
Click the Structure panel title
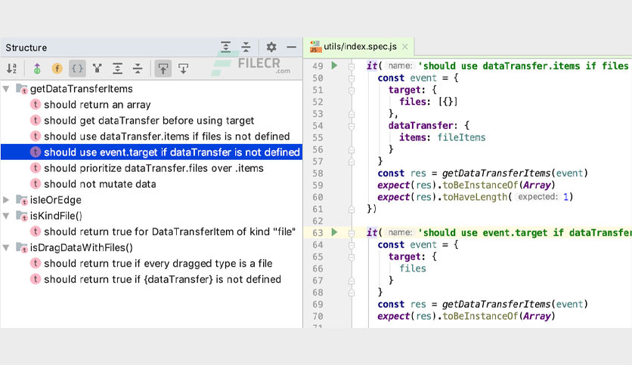[26, 48]
